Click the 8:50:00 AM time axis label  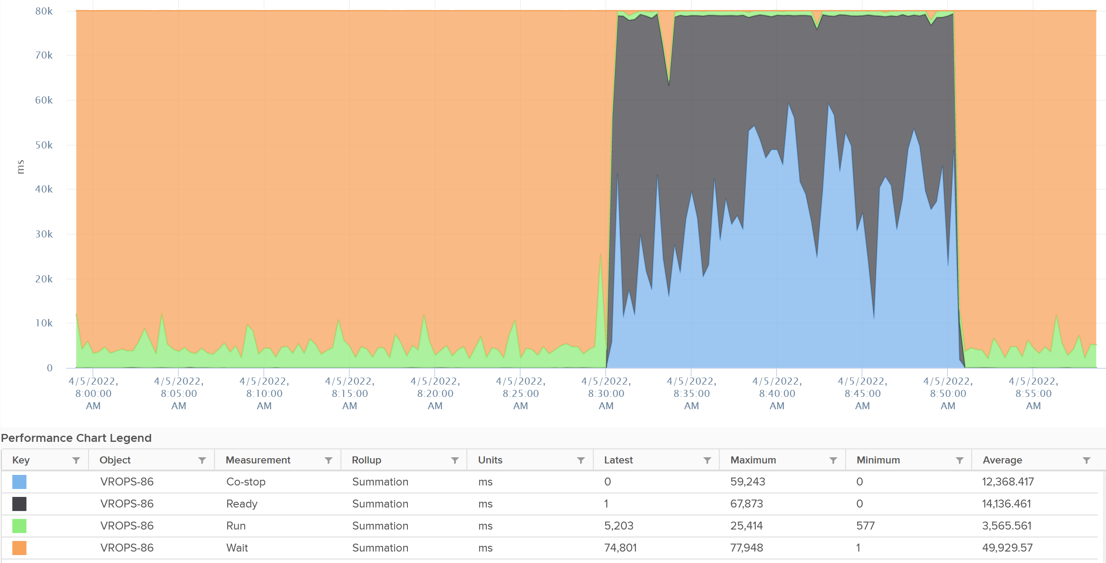948,394
